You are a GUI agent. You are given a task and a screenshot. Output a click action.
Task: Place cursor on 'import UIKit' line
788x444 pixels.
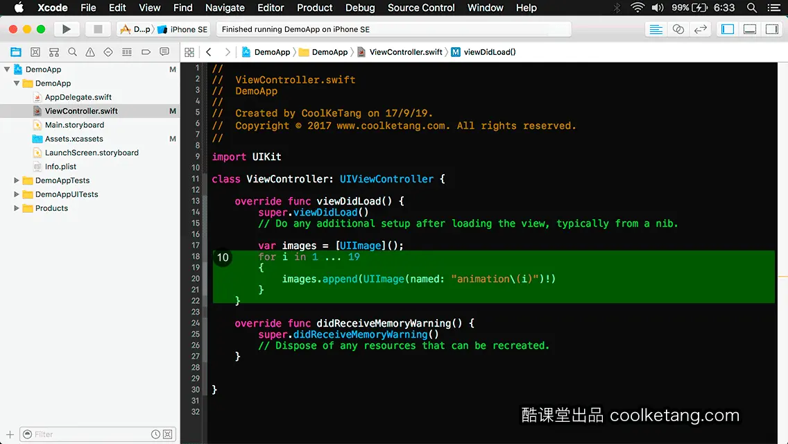(x=246, y=157)
